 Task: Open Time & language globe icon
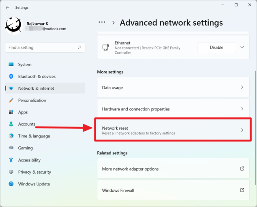point(11,136)
